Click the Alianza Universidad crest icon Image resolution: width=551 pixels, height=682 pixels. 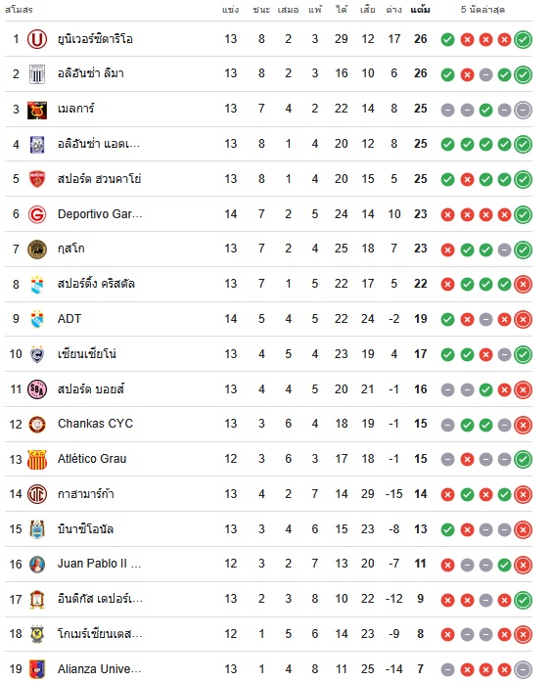click(x=37, y=669)
